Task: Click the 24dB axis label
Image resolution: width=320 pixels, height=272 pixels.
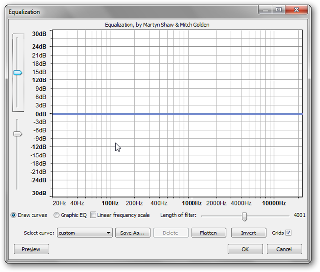Action: [39, 47]
